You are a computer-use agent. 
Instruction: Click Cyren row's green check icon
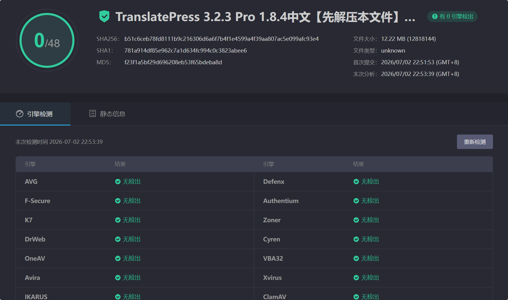click(x=356, y=239)
